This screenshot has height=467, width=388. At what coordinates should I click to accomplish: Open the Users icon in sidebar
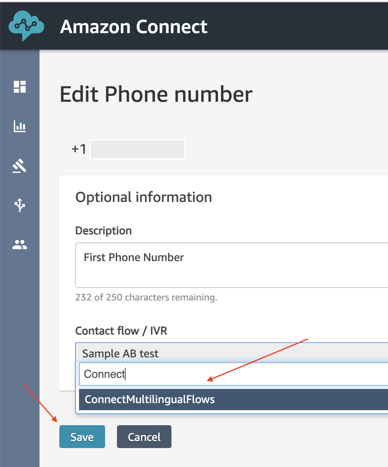20,245
